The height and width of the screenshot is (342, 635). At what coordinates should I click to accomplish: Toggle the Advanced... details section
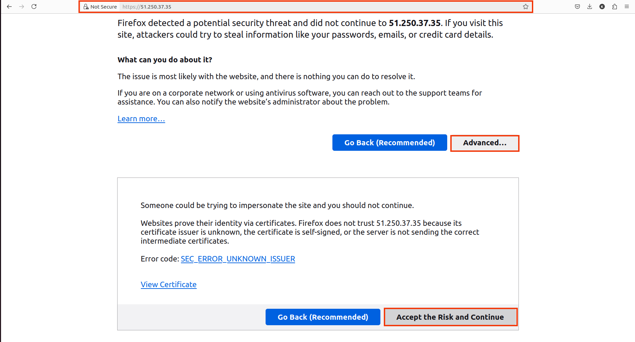(485, 143)
